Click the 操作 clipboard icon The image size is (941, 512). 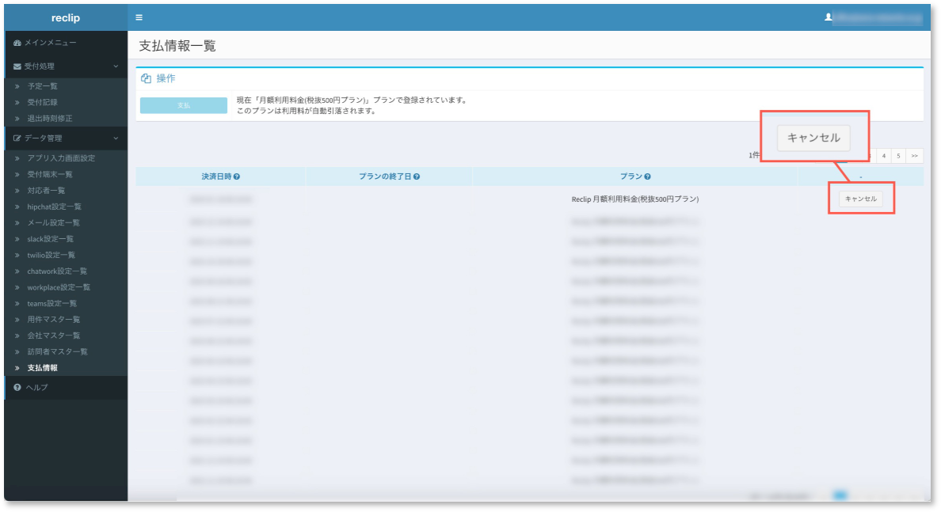pyautogui.click(x=147, y=78)
